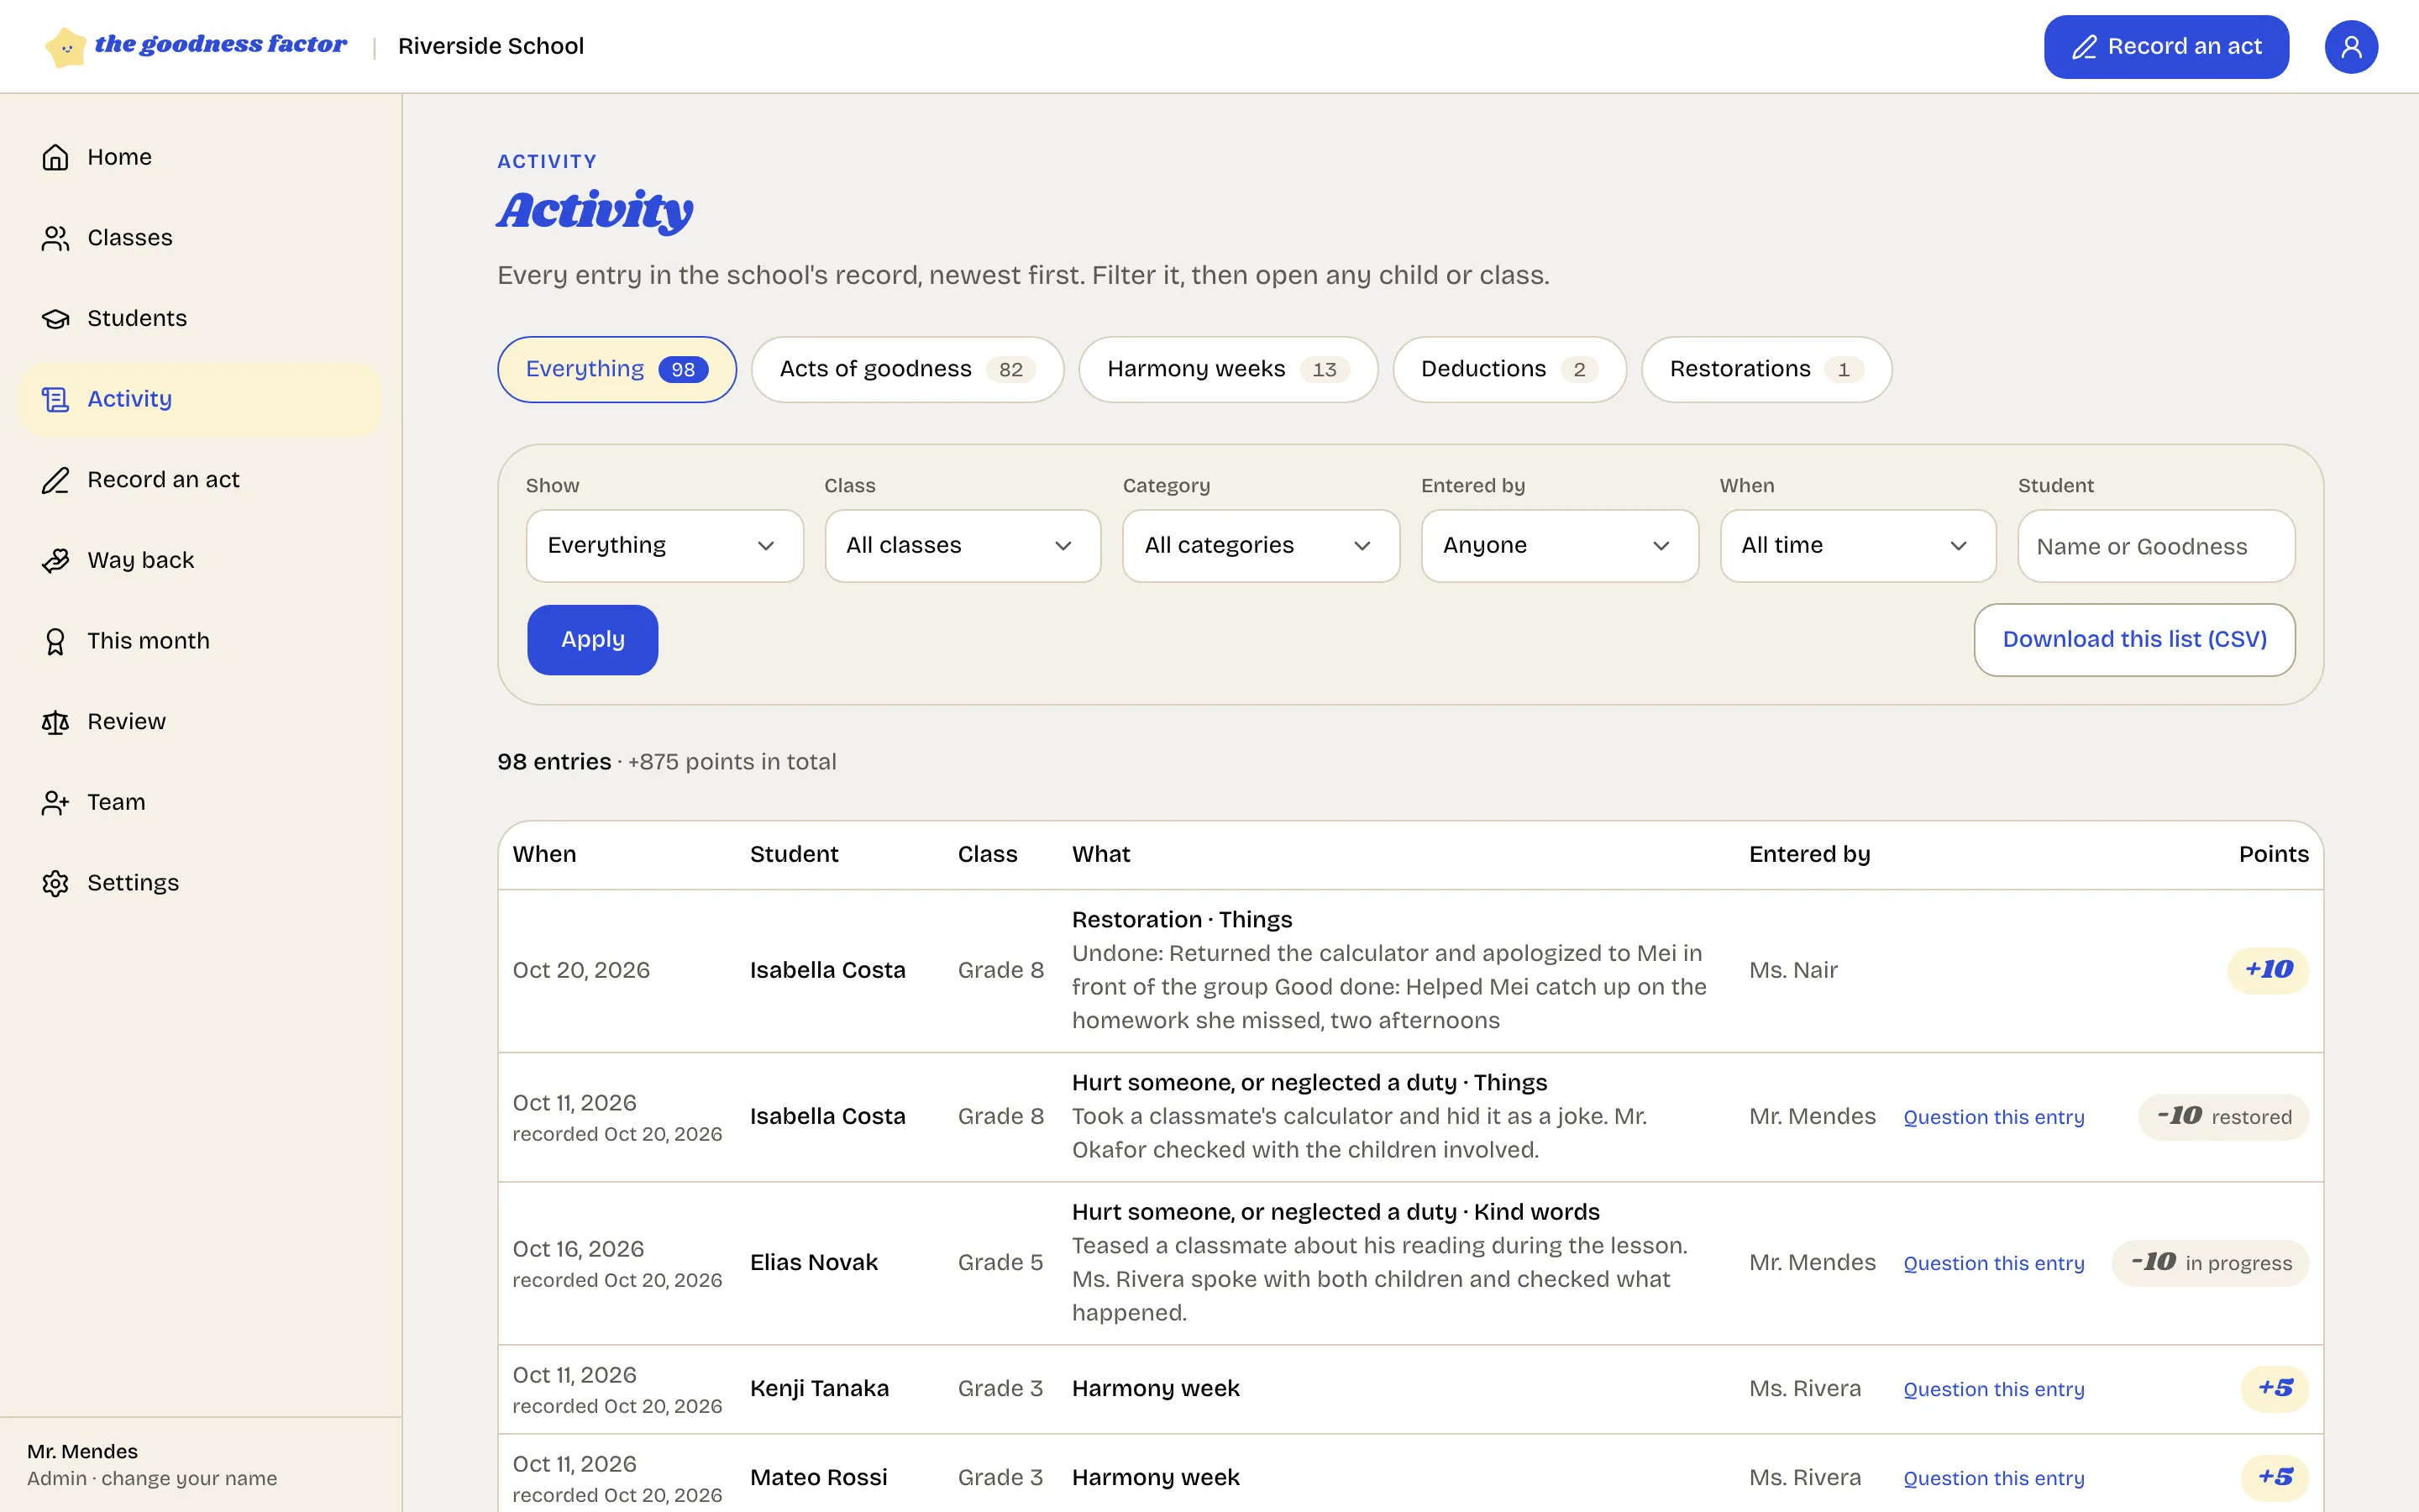Switch to Harmony weeks tab

pyautogui.click(x=1229, y=369)
